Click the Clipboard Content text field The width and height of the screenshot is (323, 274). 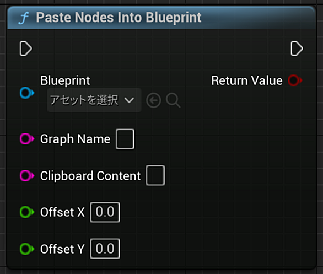point(155,175)
